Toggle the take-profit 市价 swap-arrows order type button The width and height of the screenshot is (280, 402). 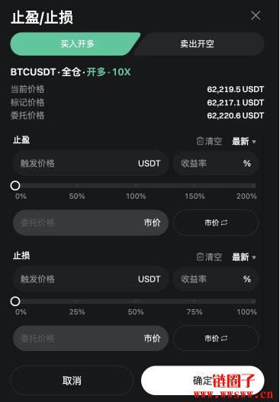(215, 222)
